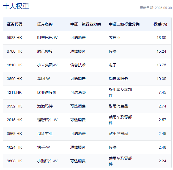This screenshot has width=173, height=170.
Task: Click 通信服务 in the 快手-W row
Action: point(78,147)
